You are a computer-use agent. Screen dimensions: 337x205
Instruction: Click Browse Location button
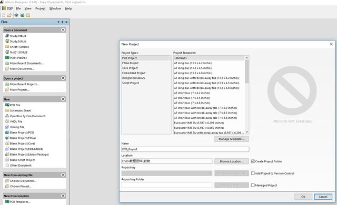[232, 161]
